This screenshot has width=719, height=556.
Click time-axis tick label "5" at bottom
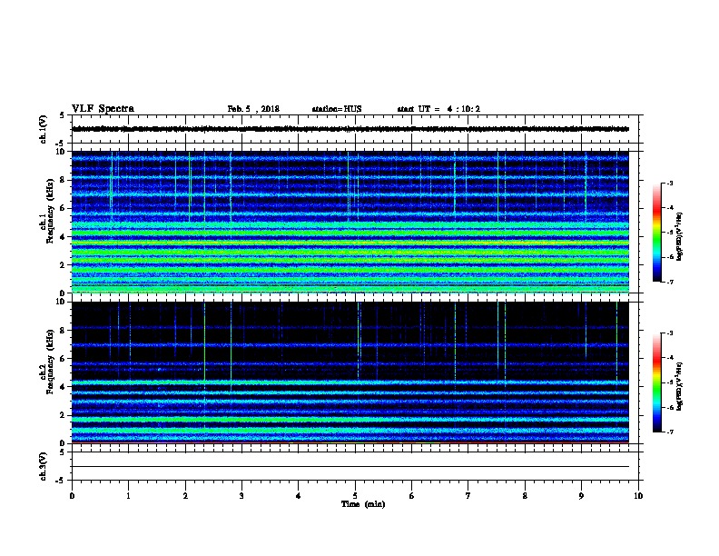pyautogui.click(x=355, y=495)
